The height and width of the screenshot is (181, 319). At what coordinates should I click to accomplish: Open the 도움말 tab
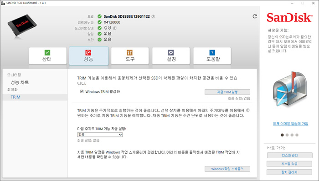[x=212, y=56]
